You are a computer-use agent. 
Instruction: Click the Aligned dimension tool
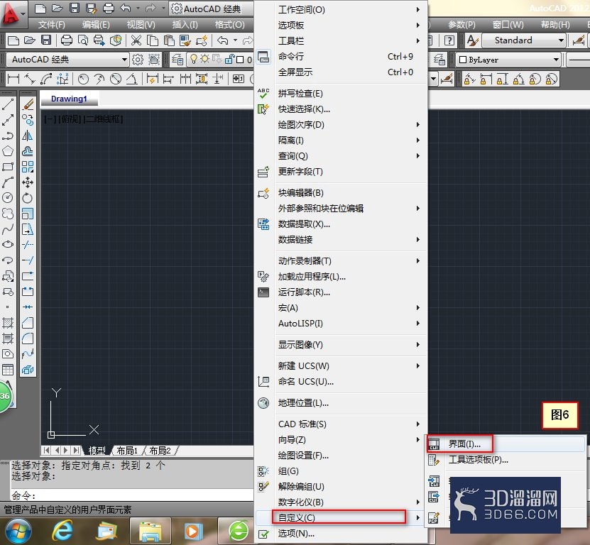pos(30,79)
